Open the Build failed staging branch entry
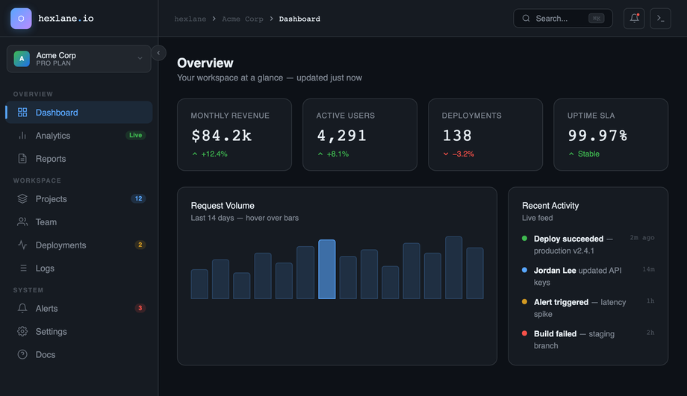The width and height of the screenshot is (687, 396). click(x=588, y=339)
